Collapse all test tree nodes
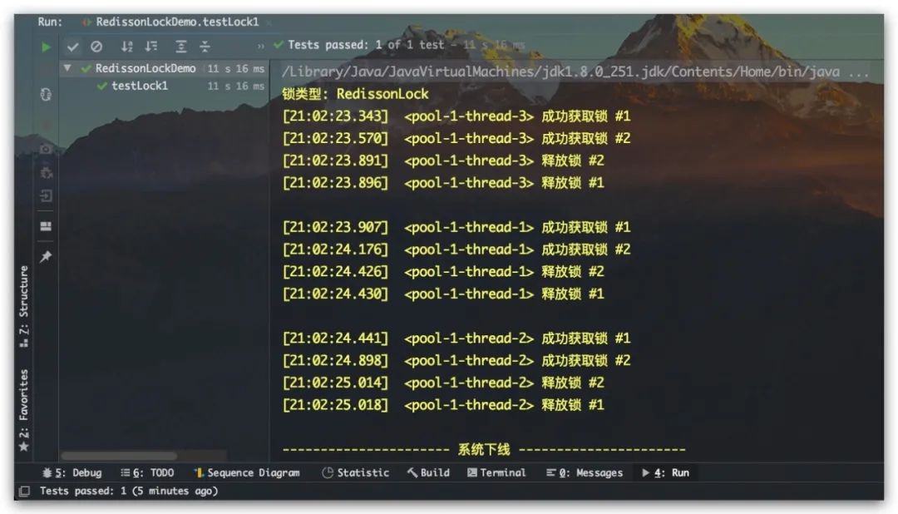898x514 pixels. coord(205,47)
